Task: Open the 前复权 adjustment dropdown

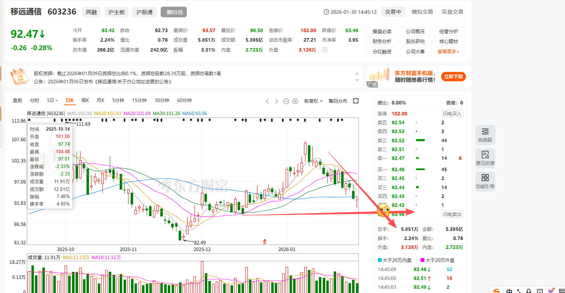Action: pos(313,101)
